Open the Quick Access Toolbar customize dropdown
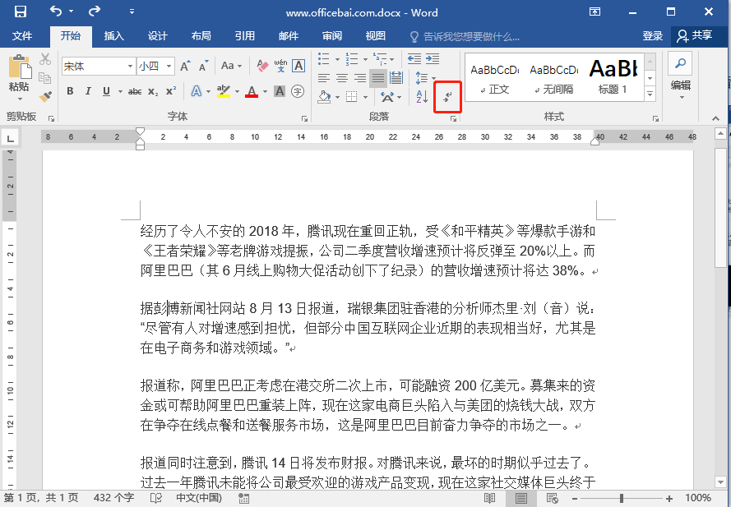Image resolution: width=731 pixels, height=507 pixels. [132, 12]
